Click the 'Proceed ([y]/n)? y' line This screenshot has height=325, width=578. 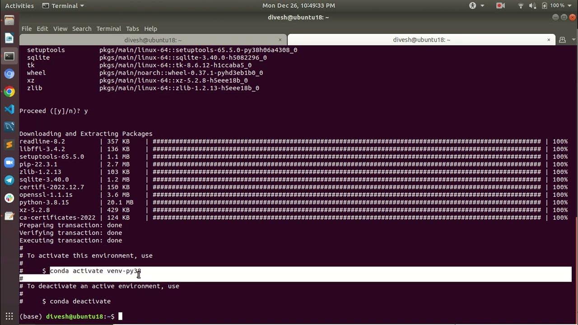tap(54, 111)
